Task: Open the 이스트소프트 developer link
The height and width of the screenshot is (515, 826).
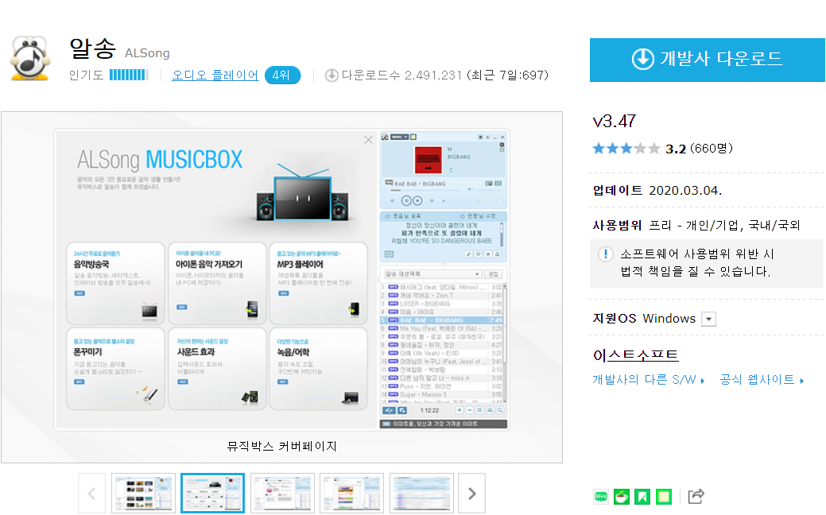Action: click(x=635, y=355)
